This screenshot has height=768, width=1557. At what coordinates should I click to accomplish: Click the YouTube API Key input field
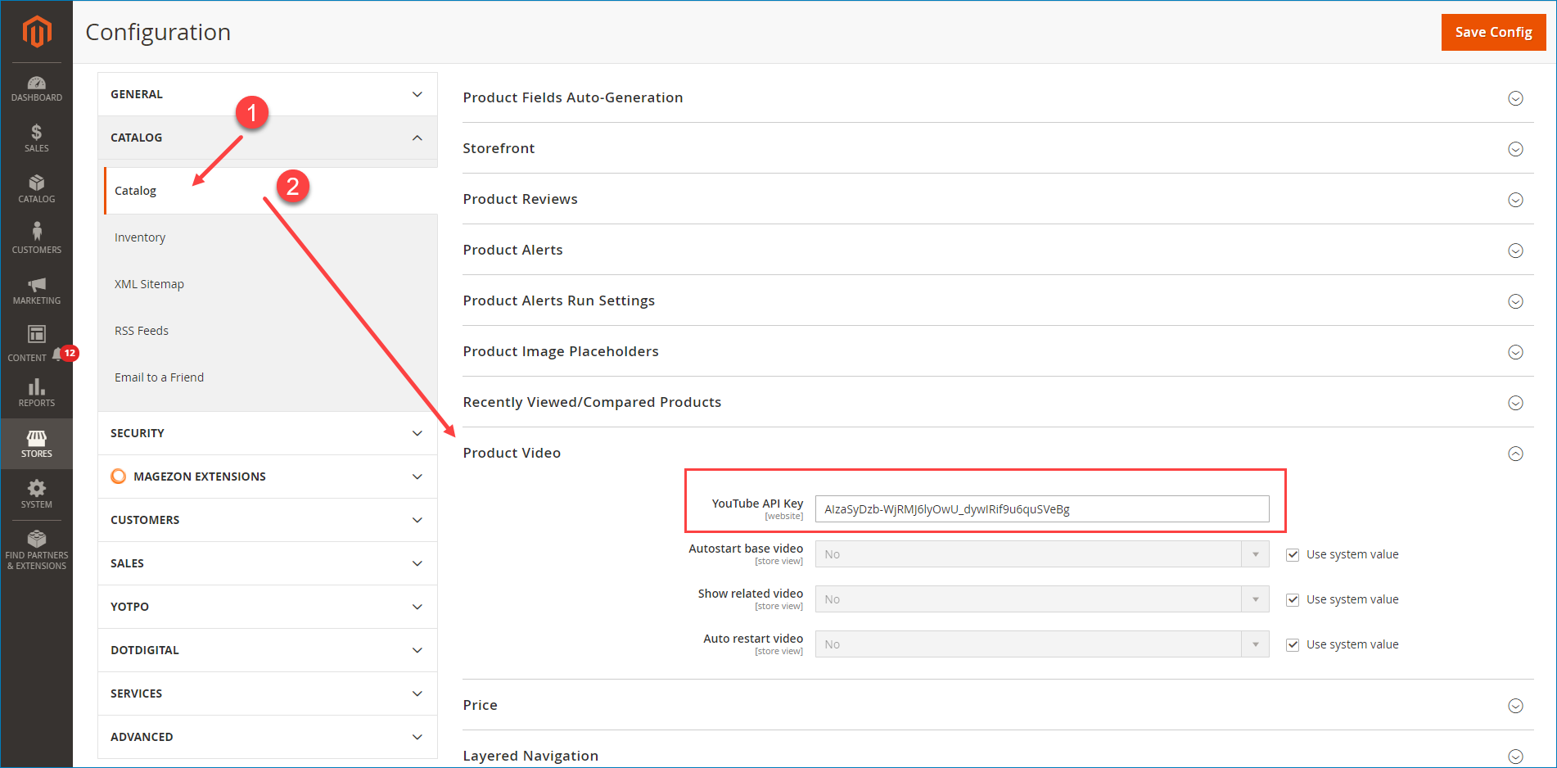[x=1041, y=509]
